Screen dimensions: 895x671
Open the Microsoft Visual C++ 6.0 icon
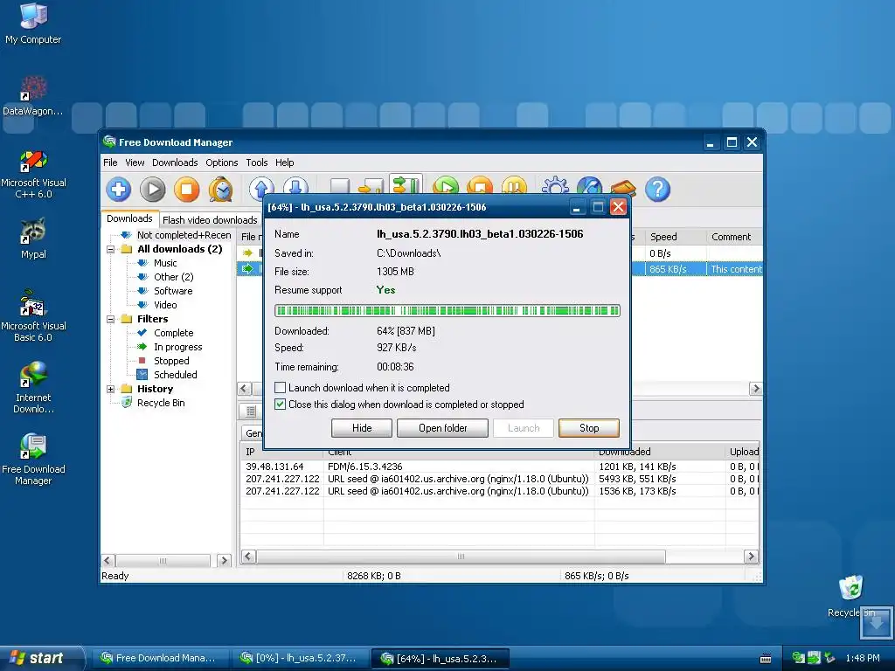click(33, 174)
